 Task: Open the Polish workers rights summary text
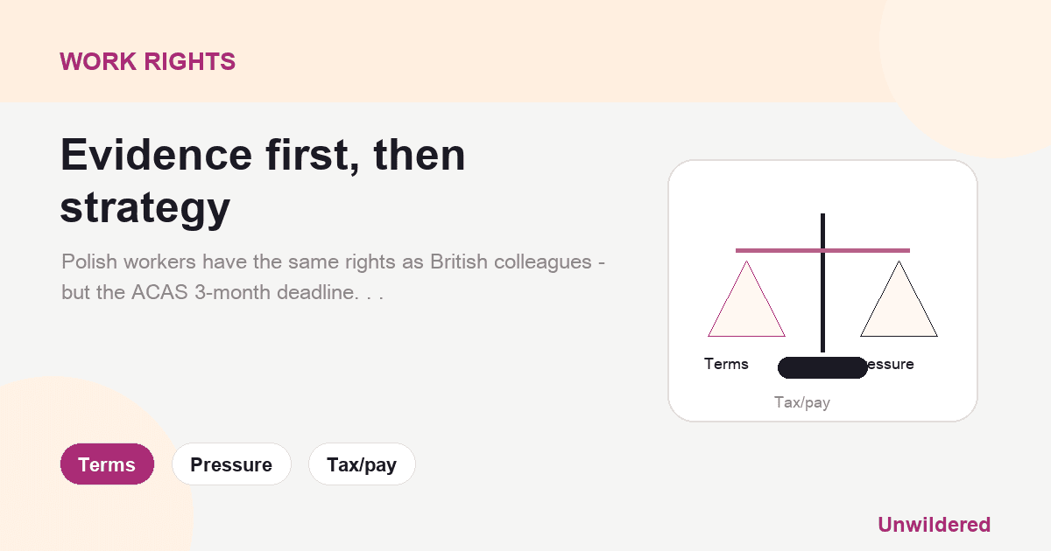point(335,277)
